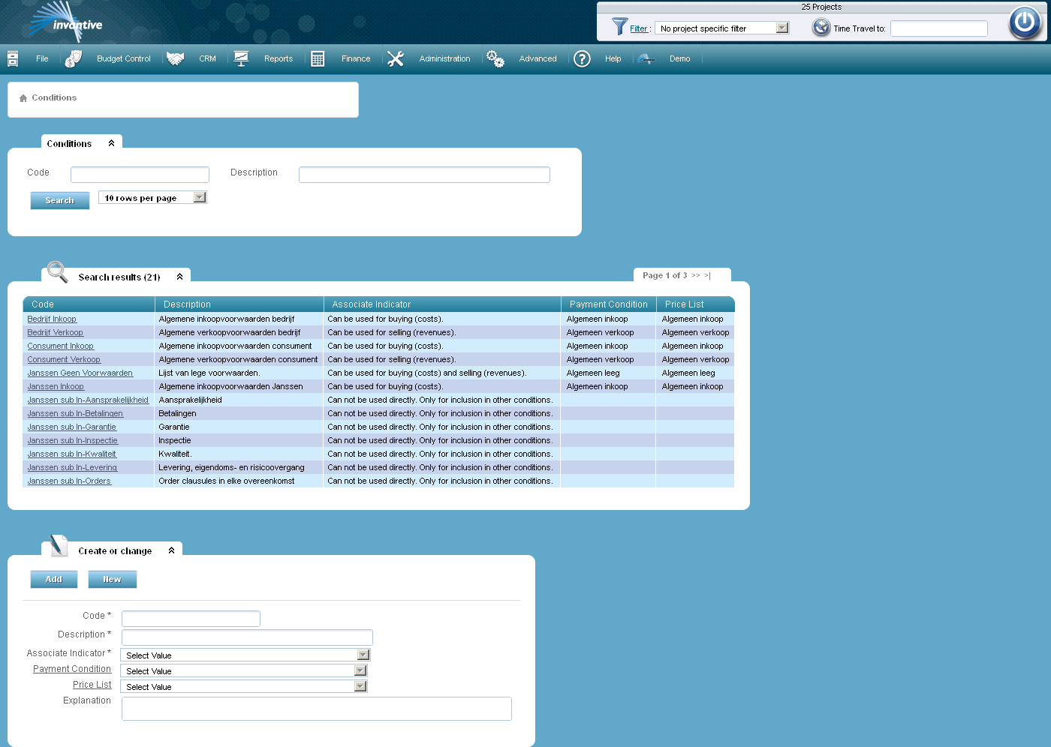This screenshot has height=747, width=1051.
Task: Open the Budget Control menu
Action: [124, 58]
